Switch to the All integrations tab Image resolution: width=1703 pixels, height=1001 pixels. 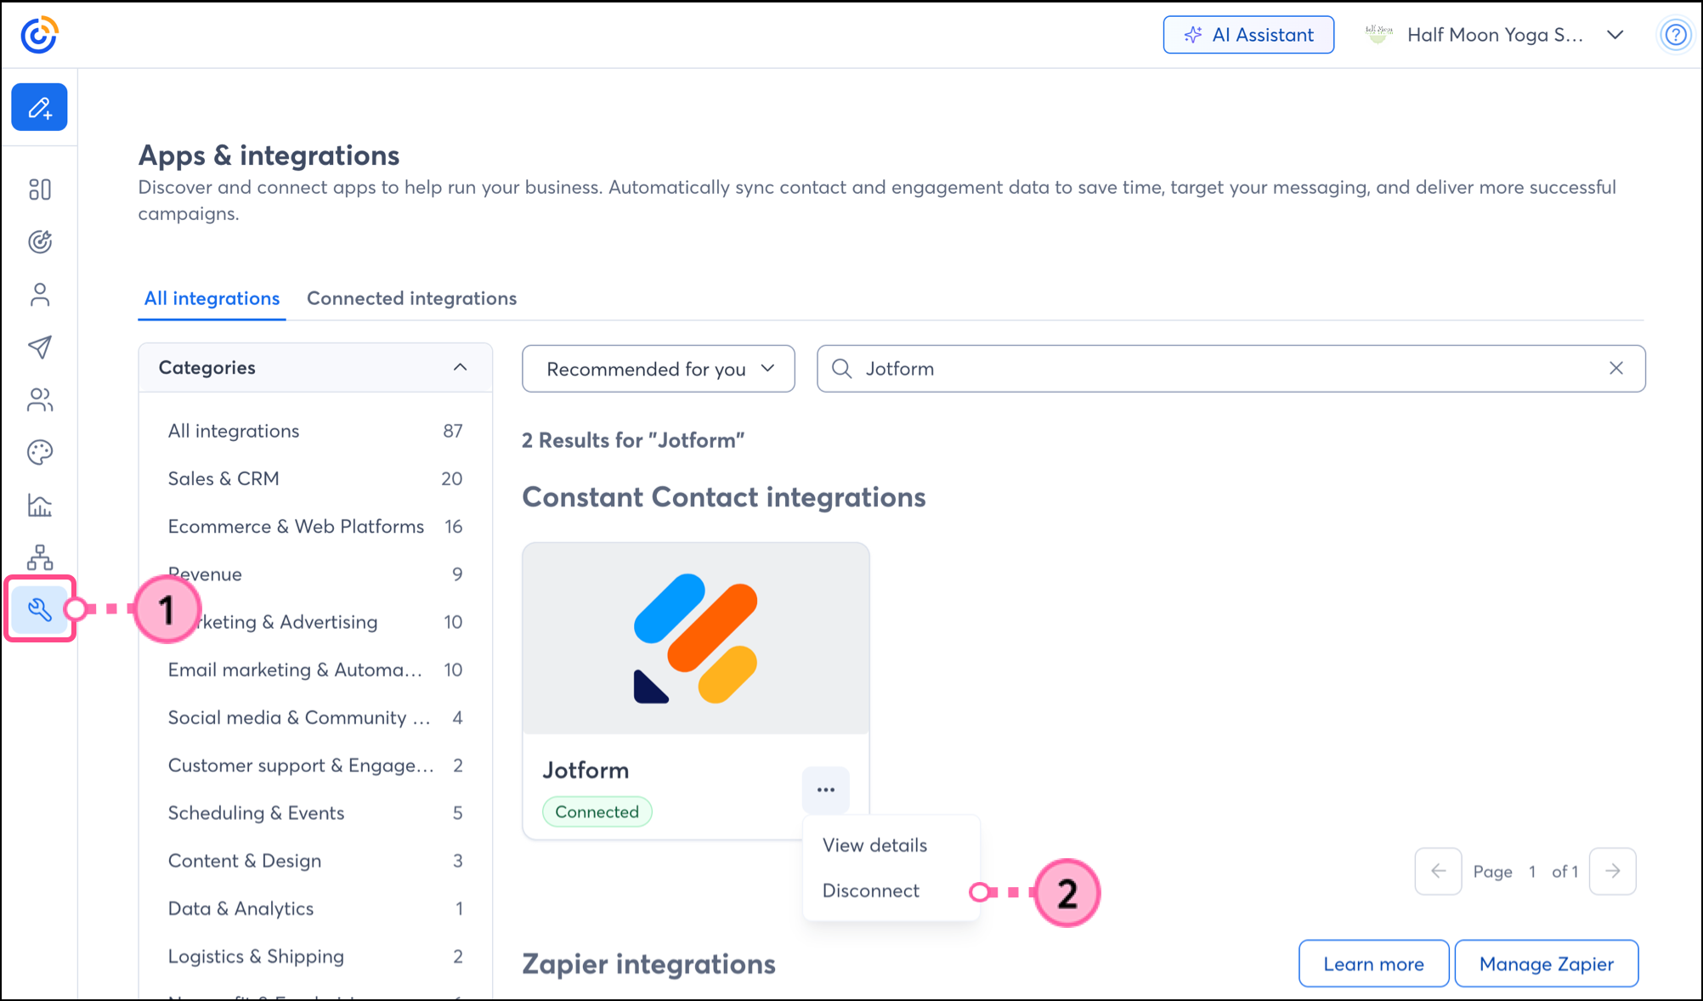(212, 298)
